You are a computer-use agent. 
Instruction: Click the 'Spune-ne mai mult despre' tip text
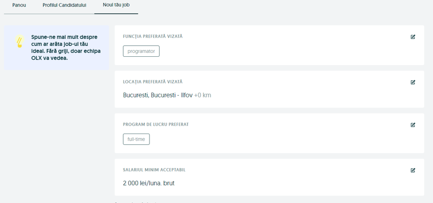[x=64, y=38]
